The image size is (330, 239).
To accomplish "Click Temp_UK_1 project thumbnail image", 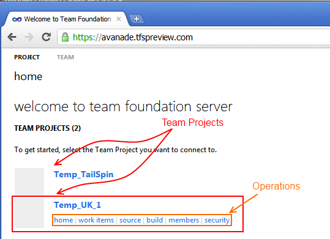I will (x=29, y=213).
